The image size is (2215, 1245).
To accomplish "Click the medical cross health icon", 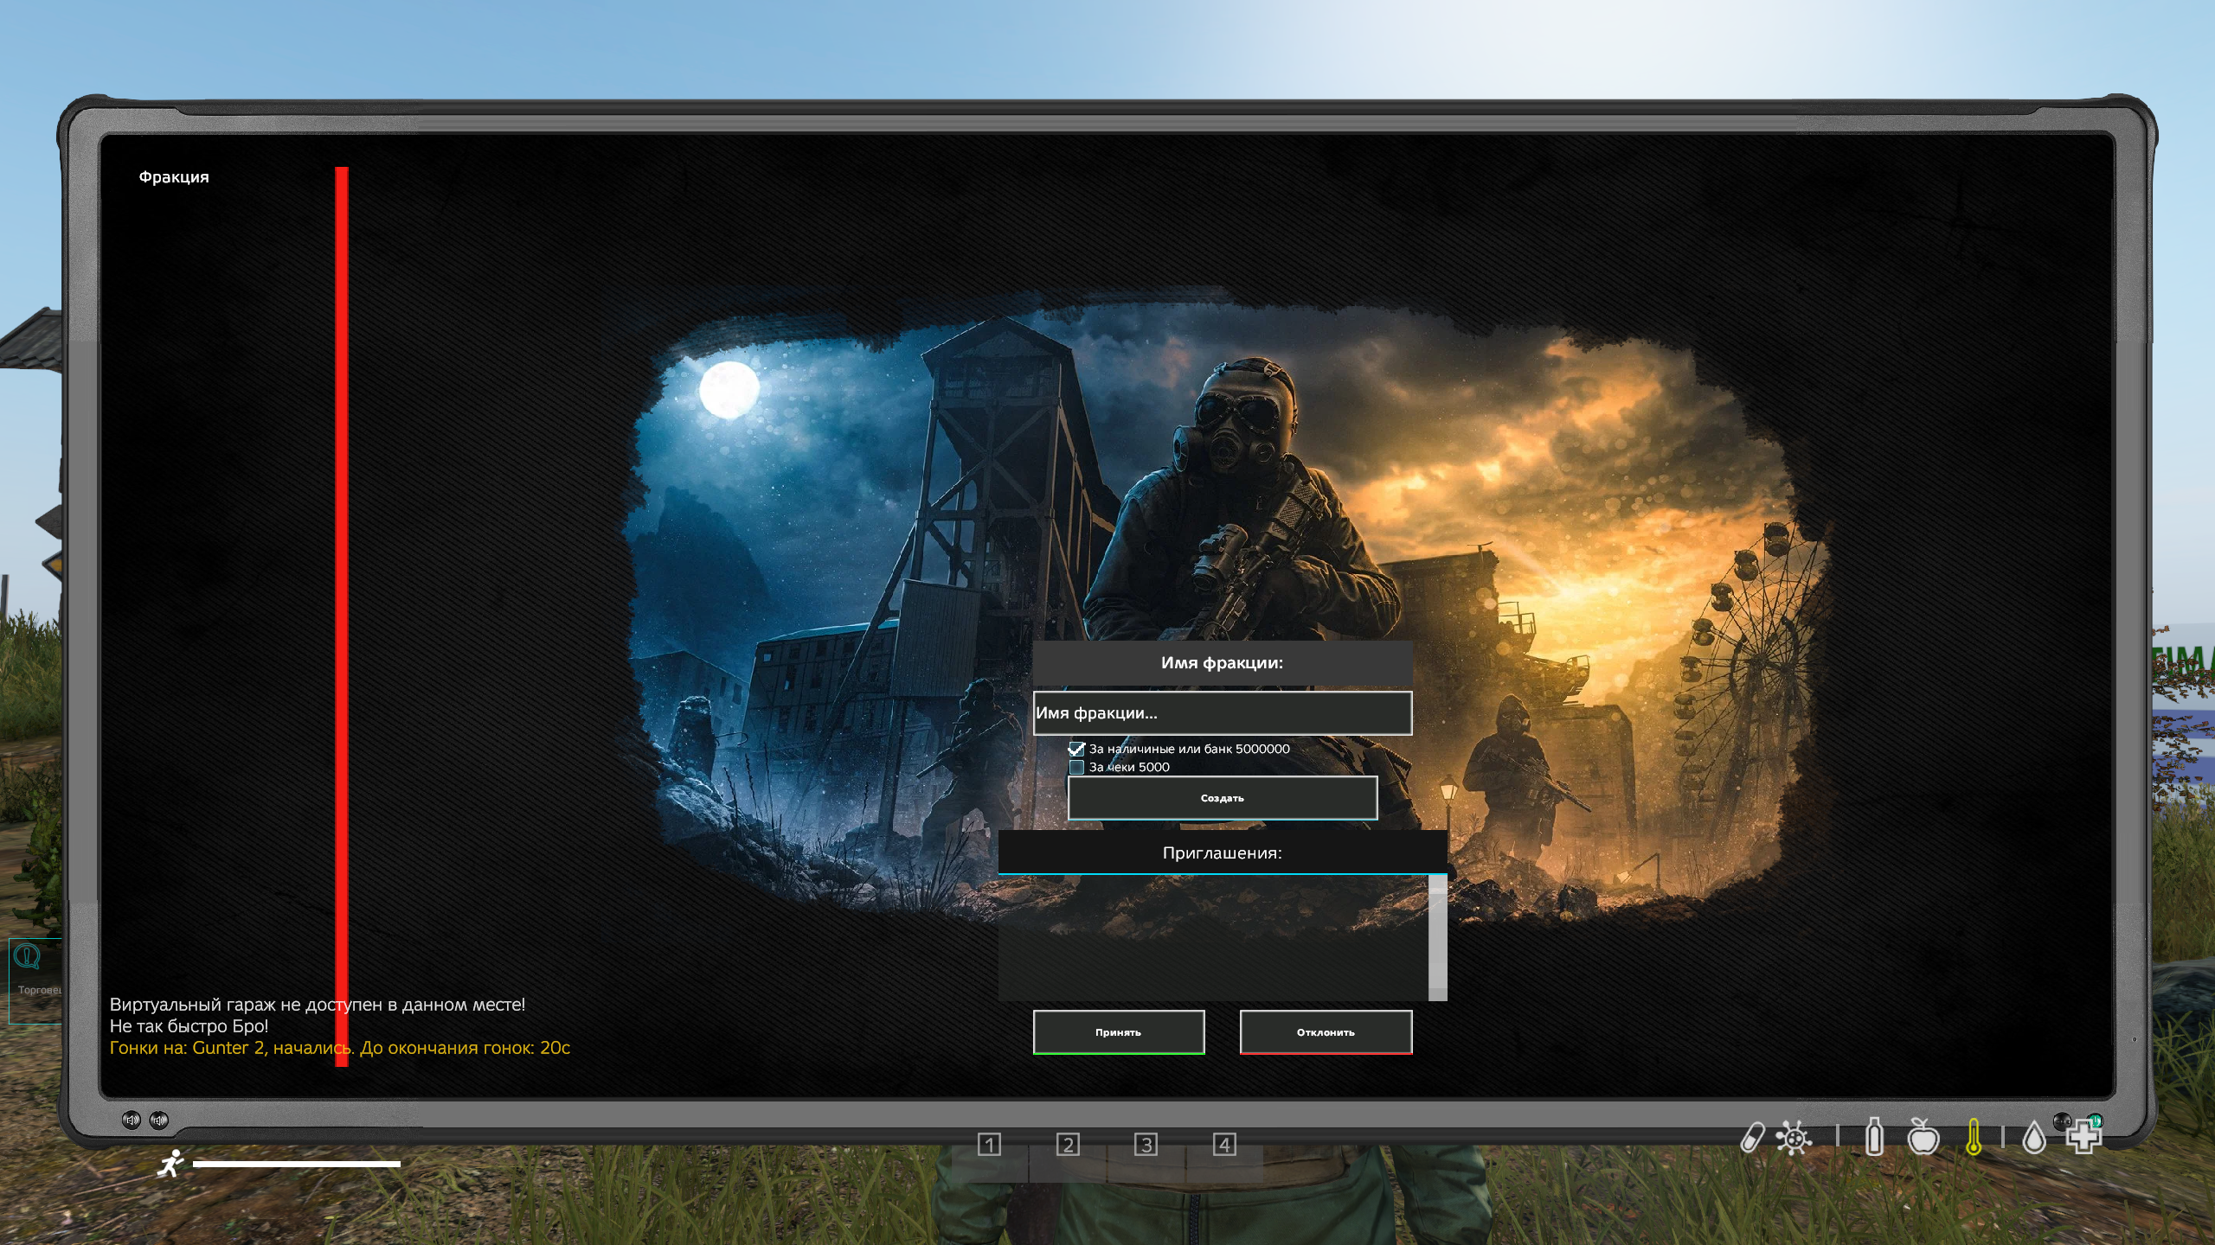I will click(x=2083, y=1137).
